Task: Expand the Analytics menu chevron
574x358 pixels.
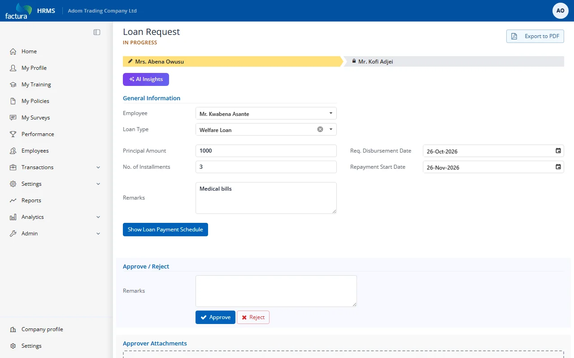Action: [98, 217]
